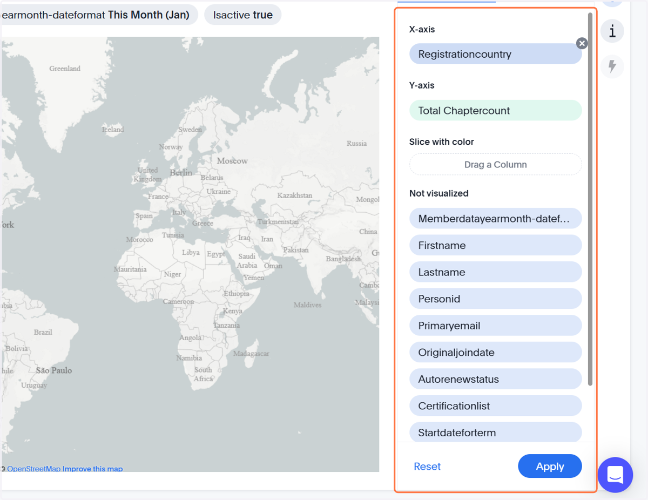Select the Memberdatayearmonth-datef... column

click(495, 219)
